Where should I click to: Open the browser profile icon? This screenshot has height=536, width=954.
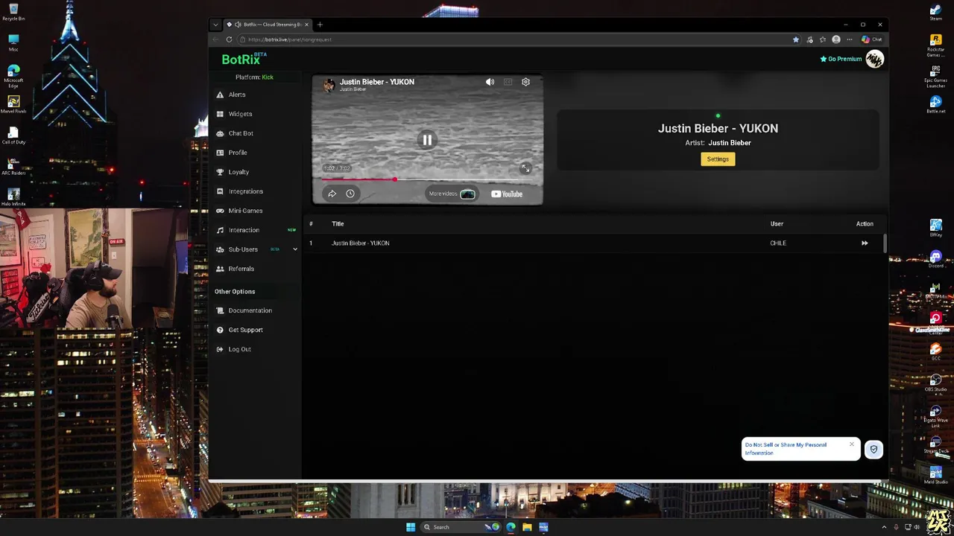[x=836, y=39]
